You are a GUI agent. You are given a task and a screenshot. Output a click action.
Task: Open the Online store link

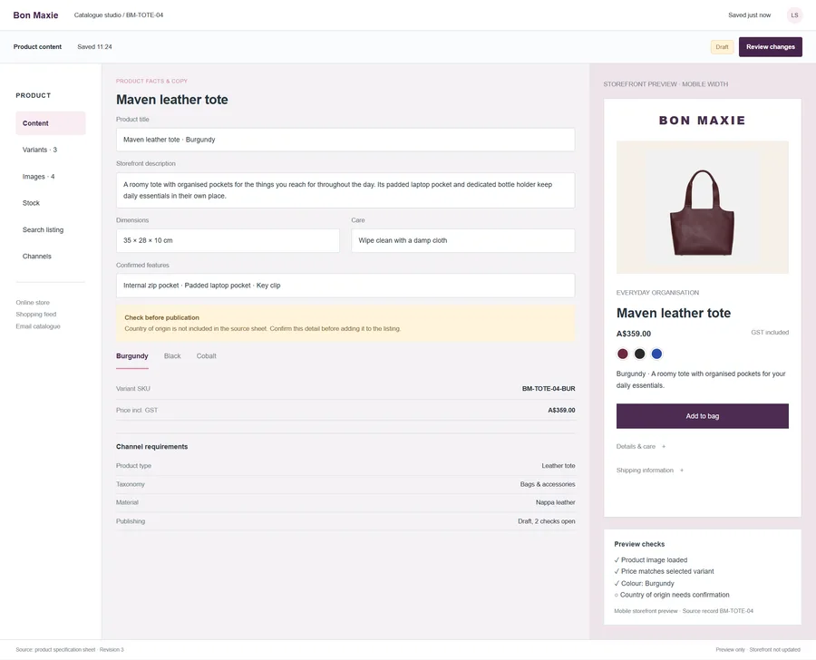33,303
